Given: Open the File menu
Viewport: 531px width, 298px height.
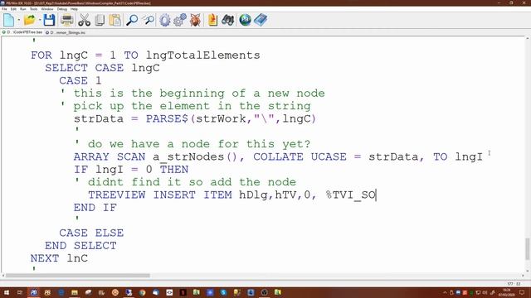Looking at the screenshot, I should click(4, 9).
